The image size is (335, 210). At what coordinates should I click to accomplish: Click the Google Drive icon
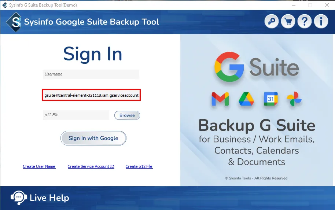click(x=246, y=99)
